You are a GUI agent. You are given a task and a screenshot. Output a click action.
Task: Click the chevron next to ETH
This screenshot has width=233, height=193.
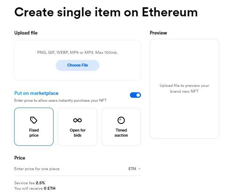(x=139, y=169)
